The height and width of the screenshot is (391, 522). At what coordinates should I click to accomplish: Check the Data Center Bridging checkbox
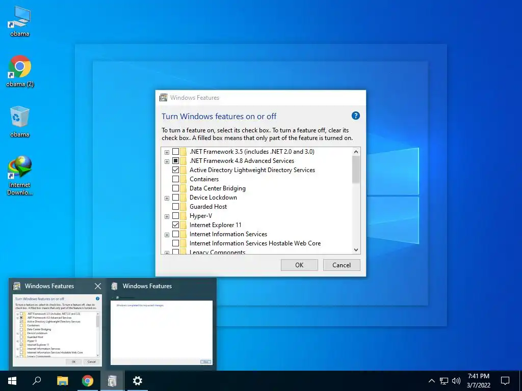(175, 188)
